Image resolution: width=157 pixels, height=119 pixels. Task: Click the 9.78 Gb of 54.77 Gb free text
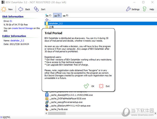coord(16,25)
